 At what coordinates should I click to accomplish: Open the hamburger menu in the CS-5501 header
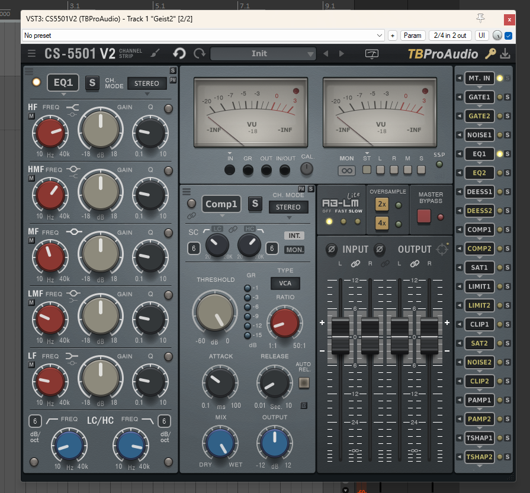tap(31, 53)
